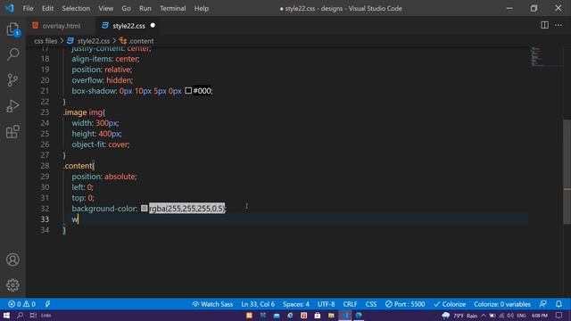The width and height of the screenshot is (571, 321).
Task: Open the Microsoft Store taskbar icon
Action: pyautogui.click(x=318, y=315)
